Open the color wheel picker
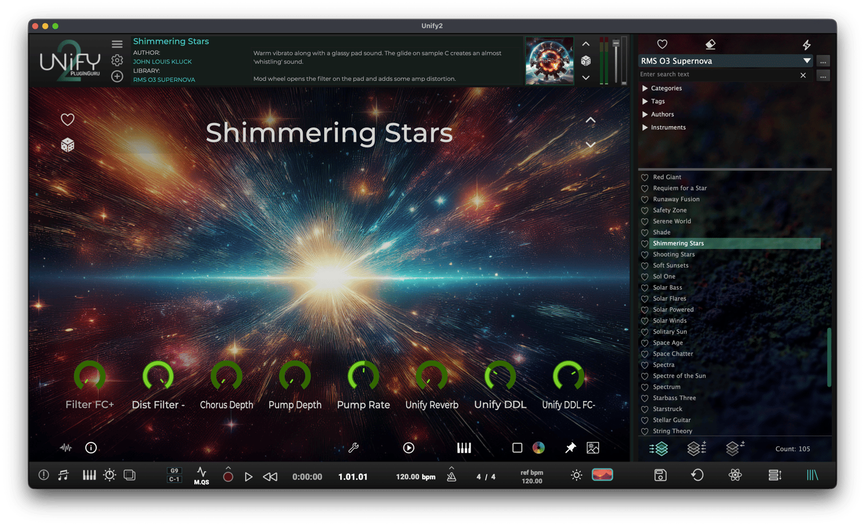This screenshot has height=526, width=865. 539,448
